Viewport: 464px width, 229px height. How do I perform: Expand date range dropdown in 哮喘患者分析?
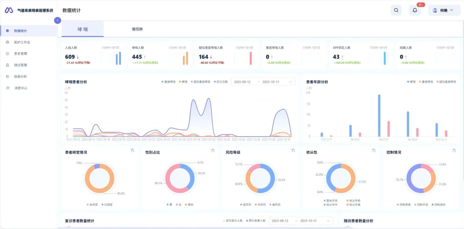pos(290,82)
